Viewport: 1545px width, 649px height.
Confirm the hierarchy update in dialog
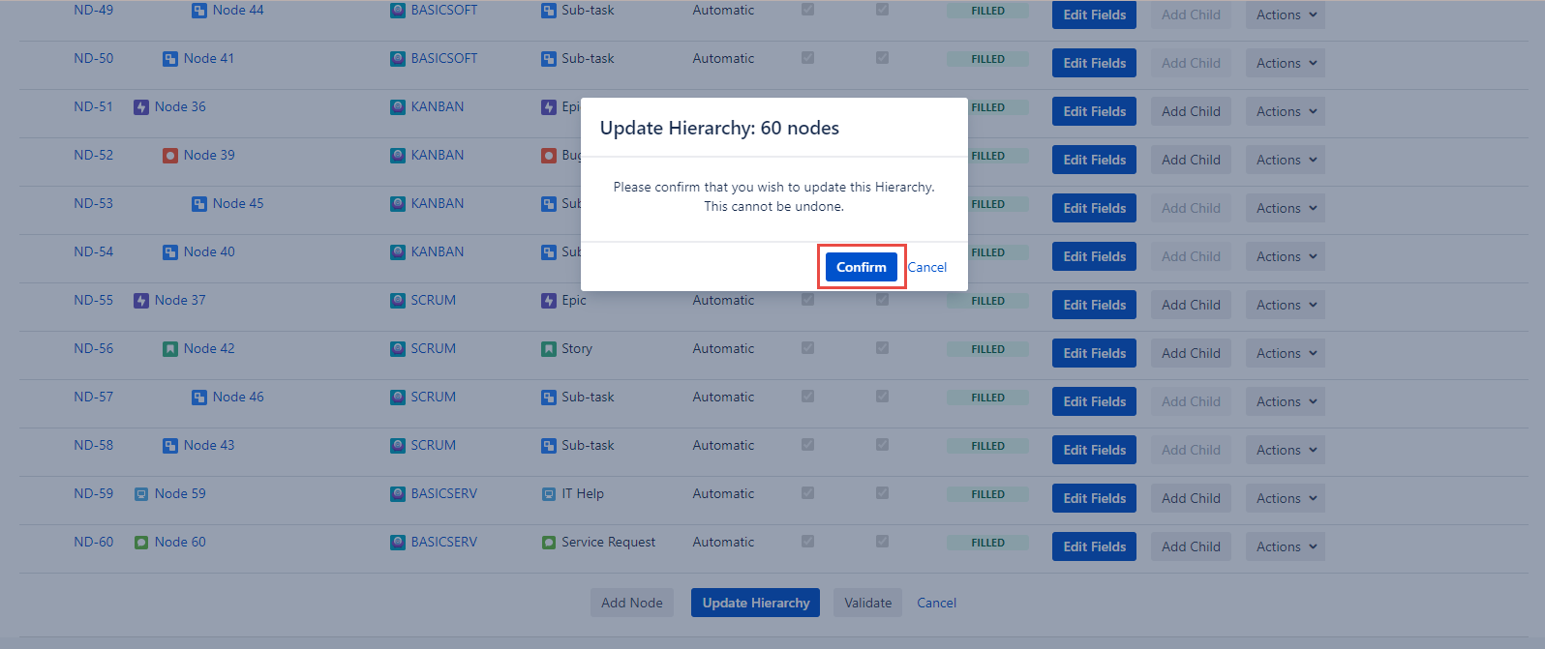861,267
